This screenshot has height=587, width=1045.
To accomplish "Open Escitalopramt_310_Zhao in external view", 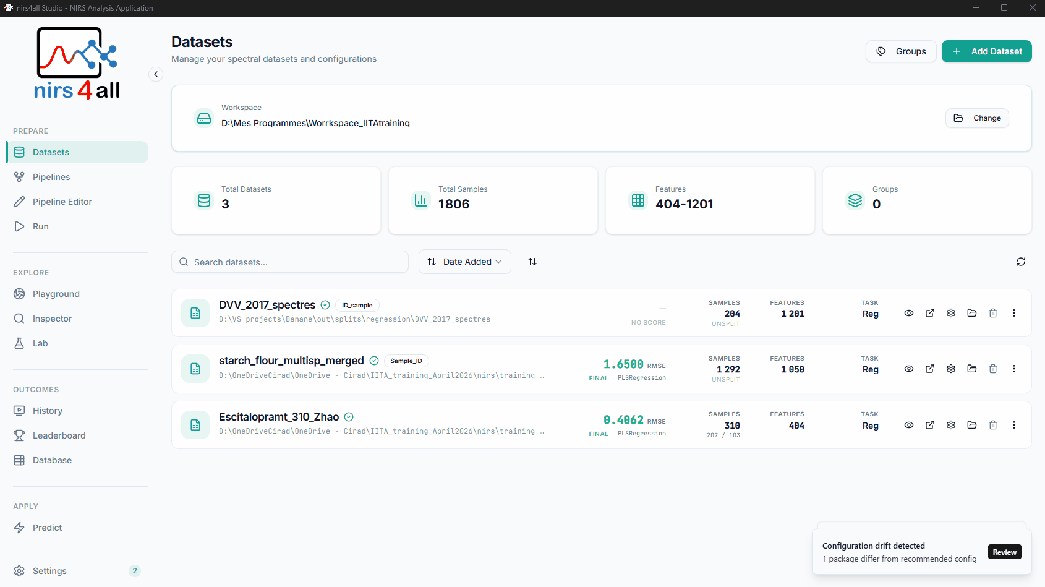I will [x=930, y=425].
